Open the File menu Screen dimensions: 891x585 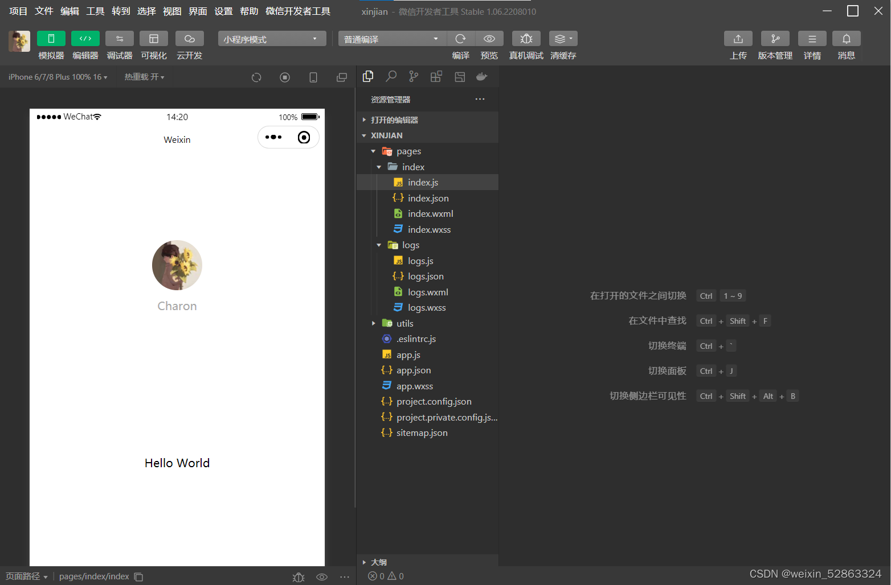44,11
